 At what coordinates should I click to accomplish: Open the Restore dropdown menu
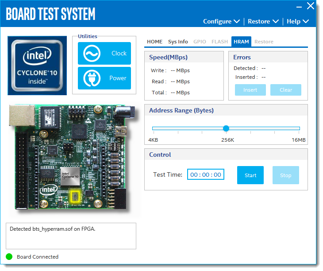[263, 21]
